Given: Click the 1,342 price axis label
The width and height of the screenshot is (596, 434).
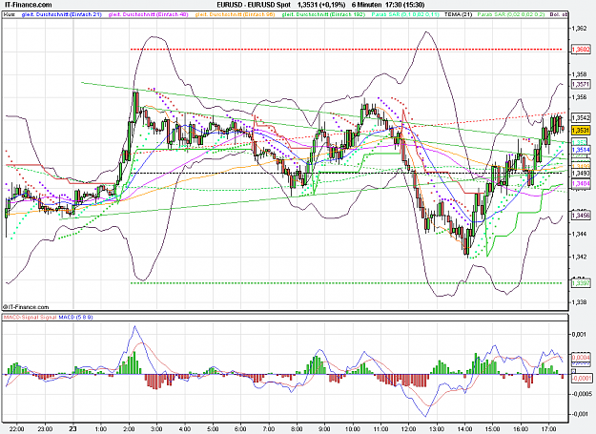Looking at the screenshot, I should tap(579, 257).
